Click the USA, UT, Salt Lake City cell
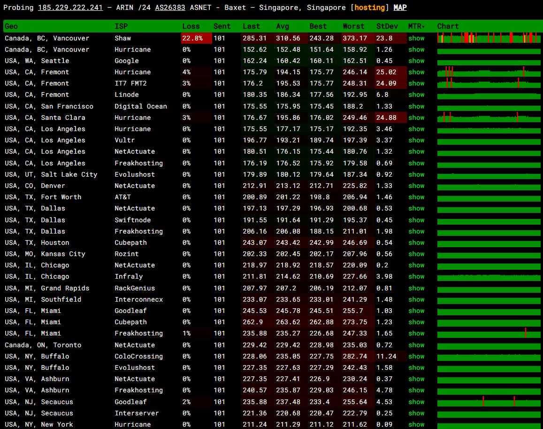 coord(51,174)
